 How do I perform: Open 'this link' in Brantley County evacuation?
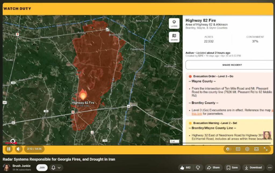197,114
